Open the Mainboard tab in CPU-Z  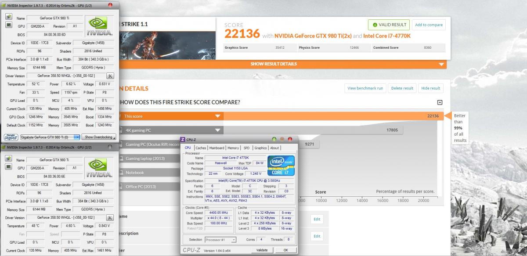pos(217,148)
